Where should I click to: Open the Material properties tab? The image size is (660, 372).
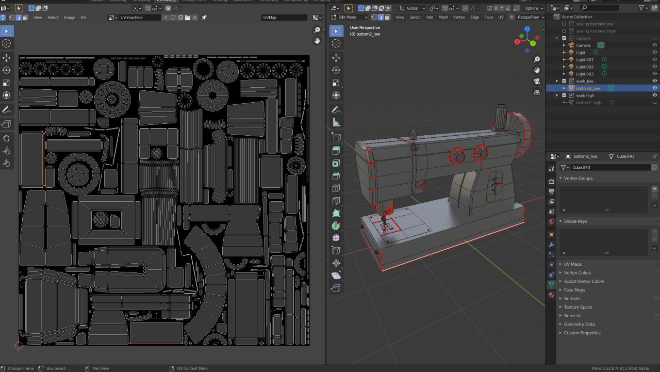[551, 295]
